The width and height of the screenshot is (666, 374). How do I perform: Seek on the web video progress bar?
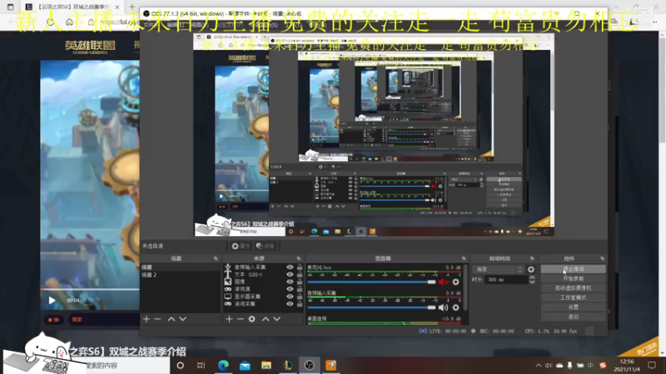click(90, 289)
